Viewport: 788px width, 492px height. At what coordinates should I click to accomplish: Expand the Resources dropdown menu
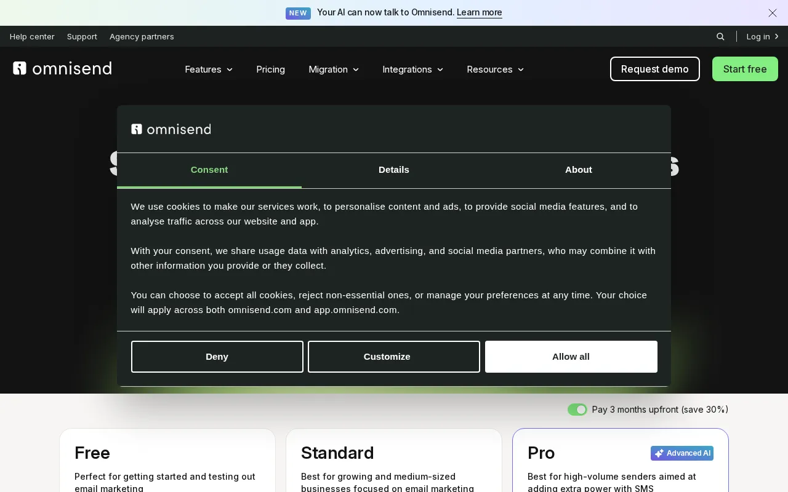pyautogui.click(x=496, y=69)
